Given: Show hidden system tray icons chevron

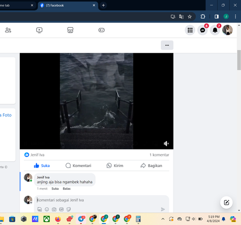Looking at the screenshot, I should tap(163, 219).
